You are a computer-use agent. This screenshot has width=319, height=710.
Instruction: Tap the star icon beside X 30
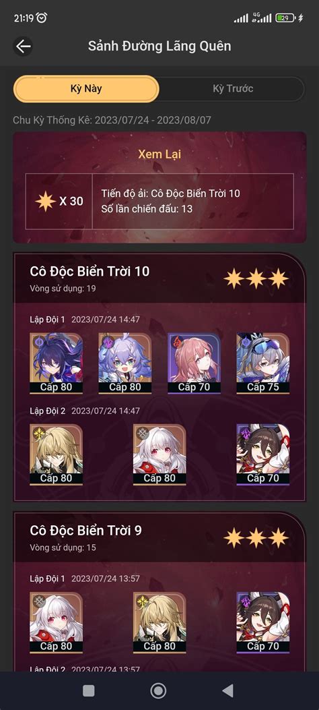coord(46,201)
